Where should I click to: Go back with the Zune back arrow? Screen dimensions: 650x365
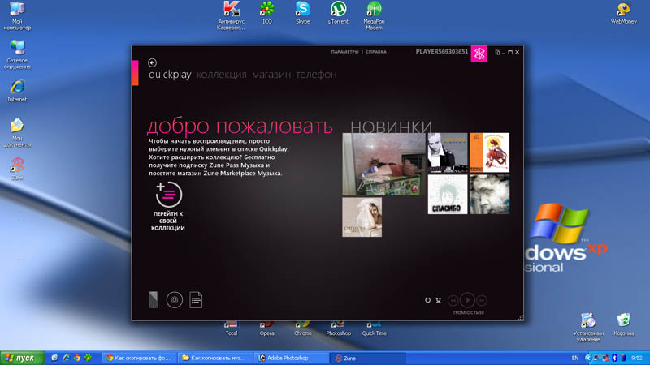pos(152,62)
